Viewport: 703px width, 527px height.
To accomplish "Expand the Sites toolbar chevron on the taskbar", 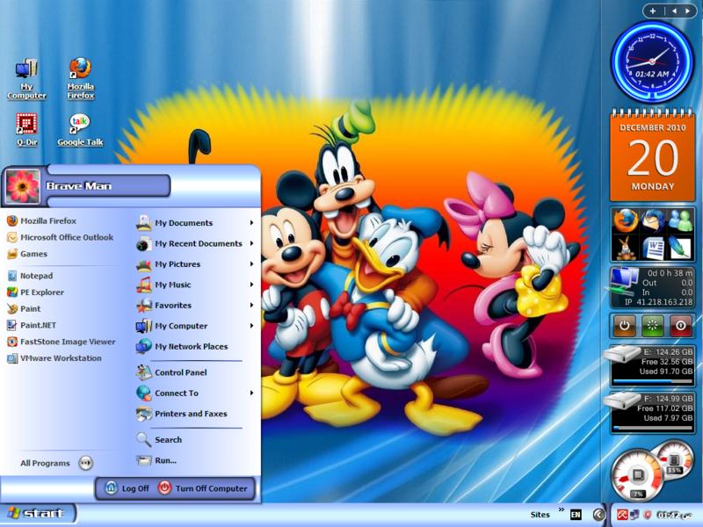I will tap(560, 509).
